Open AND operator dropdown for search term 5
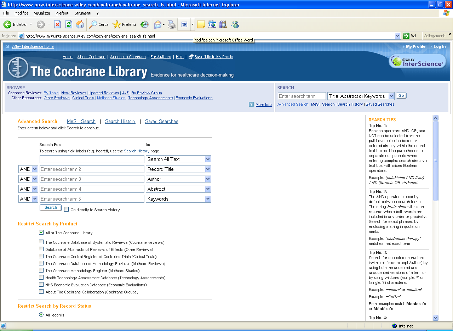 pos(28,199)
